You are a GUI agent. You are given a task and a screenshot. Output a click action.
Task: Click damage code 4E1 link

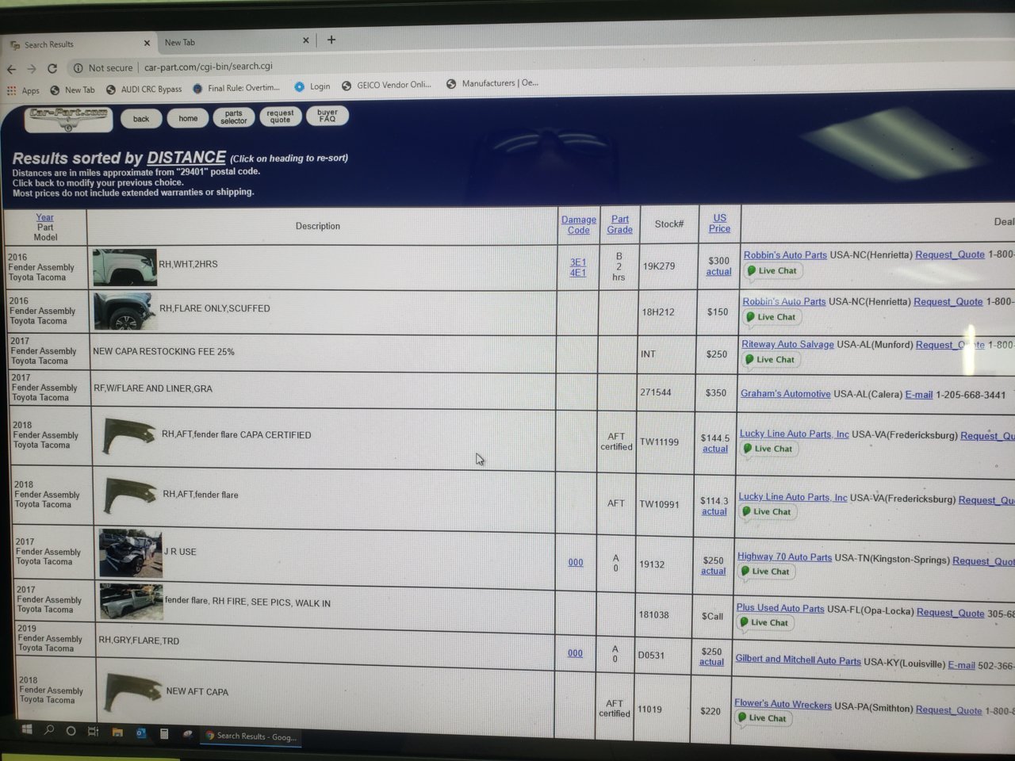point(578,273)
